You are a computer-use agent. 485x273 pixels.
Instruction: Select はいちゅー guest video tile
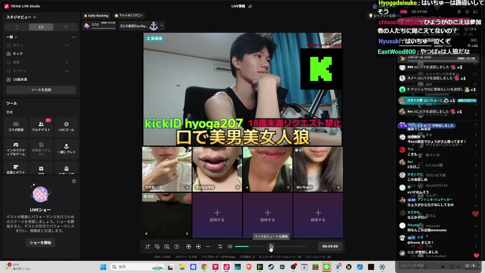[x=318, y=169]
